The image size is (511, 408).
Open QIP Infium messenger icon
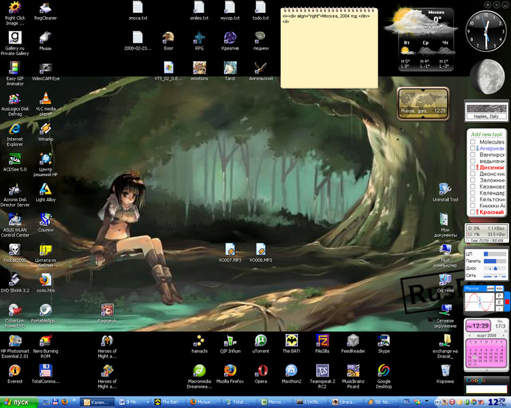click(230, 343)
